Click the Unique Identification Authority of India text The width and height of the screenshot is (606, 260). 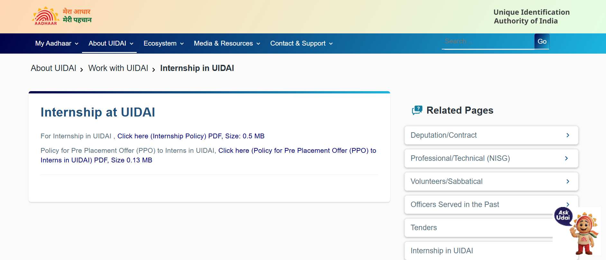pos(531,16)
